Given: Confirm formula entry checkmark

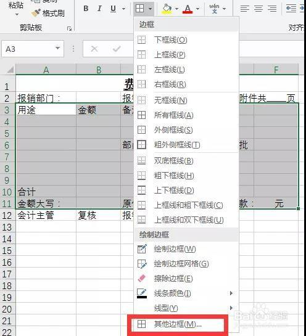Looking at the screenshot, I should tap(117, 49).
